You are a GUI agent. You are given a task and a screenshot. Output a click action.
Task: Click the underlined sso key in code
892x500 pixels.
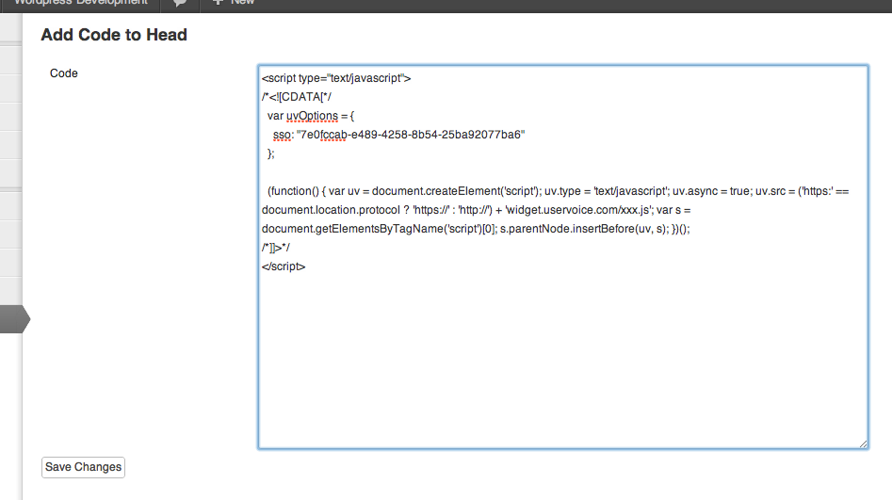coord(282,135)
